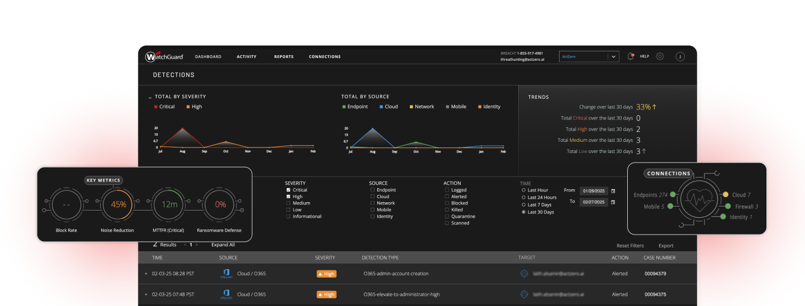Screen dimensions: 805x306
Task: Expand the 08:28 PST detection row
Action: (146, 274)
